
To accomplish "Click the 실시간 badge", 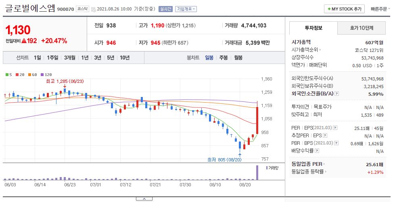I will (x=165, y=9).
